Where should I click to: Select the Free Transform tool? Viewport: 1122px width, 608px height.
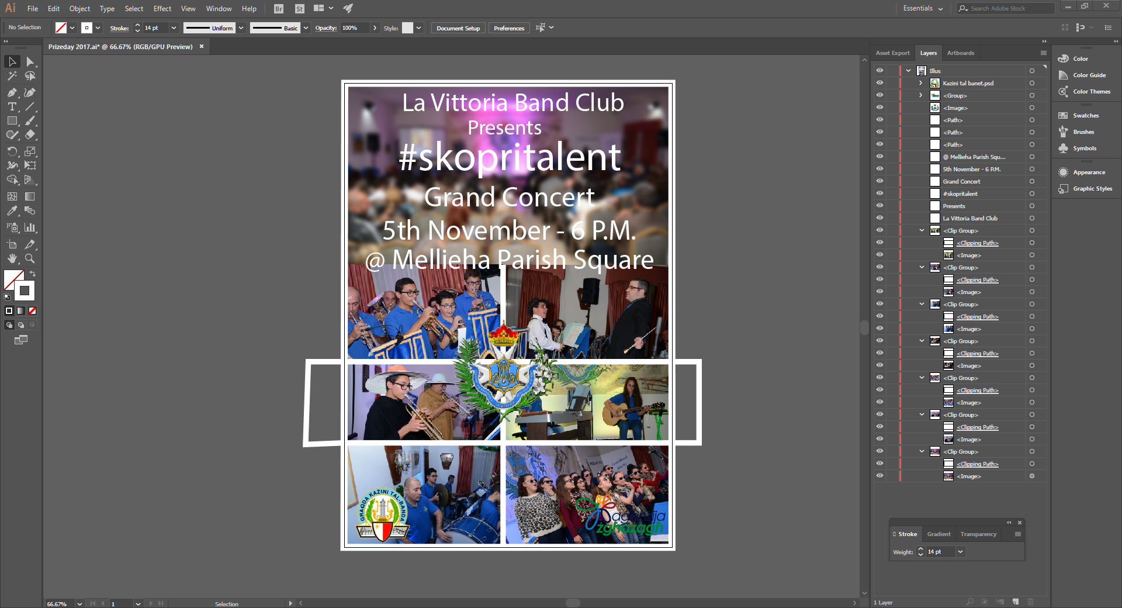pos(30,165)
